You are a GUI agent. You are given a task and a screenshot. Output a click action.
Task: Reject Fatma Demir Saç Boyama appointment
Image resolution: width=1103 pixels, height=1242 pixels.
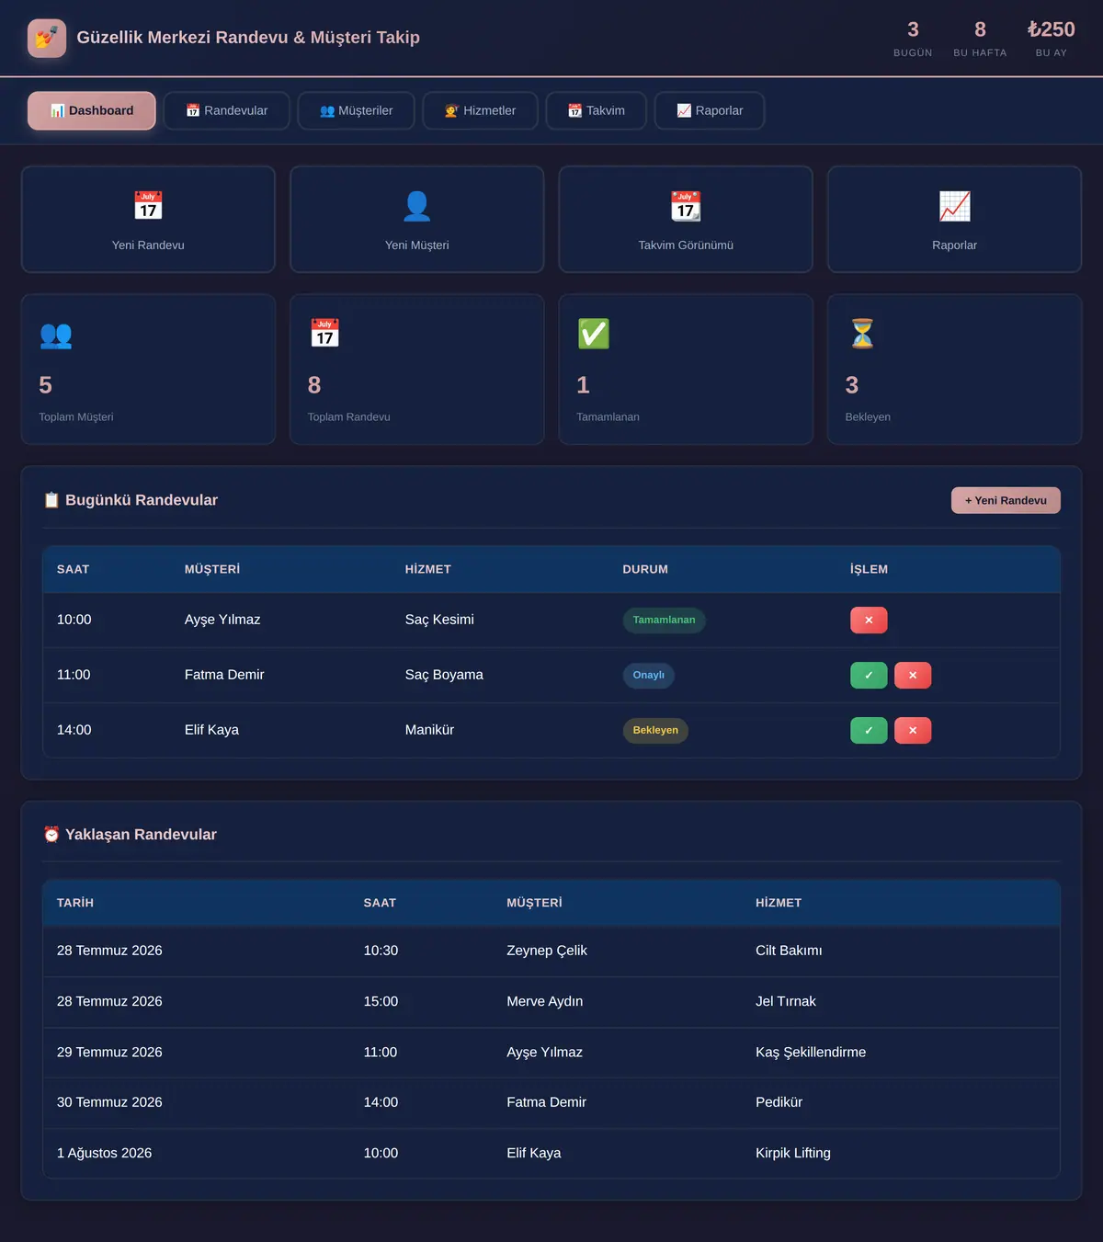[x=913, y=676]
